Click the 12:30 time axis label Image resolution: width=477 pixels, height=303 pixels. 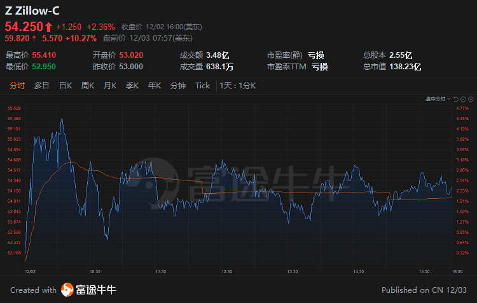pyautogui.click(x=226, y=271)
